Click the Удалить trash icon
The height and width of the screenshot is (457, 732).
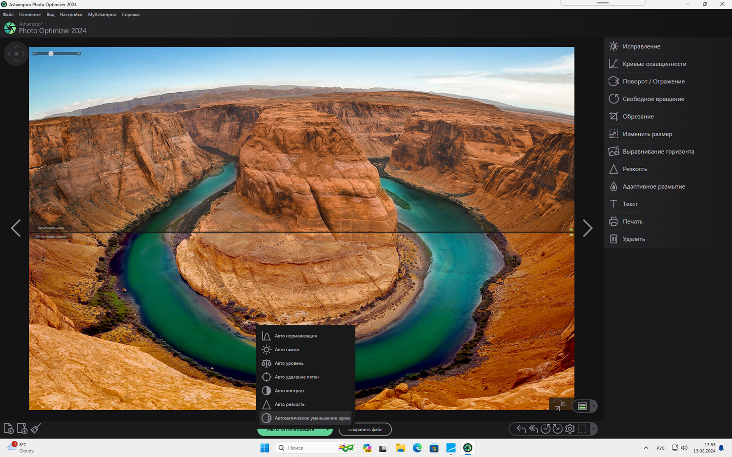(x=613, y=239)
